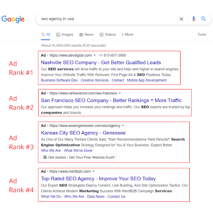Expand wearegenessee.com ad dropdown arrow
This screenshot has height=213, width=213.
(123, 126)
